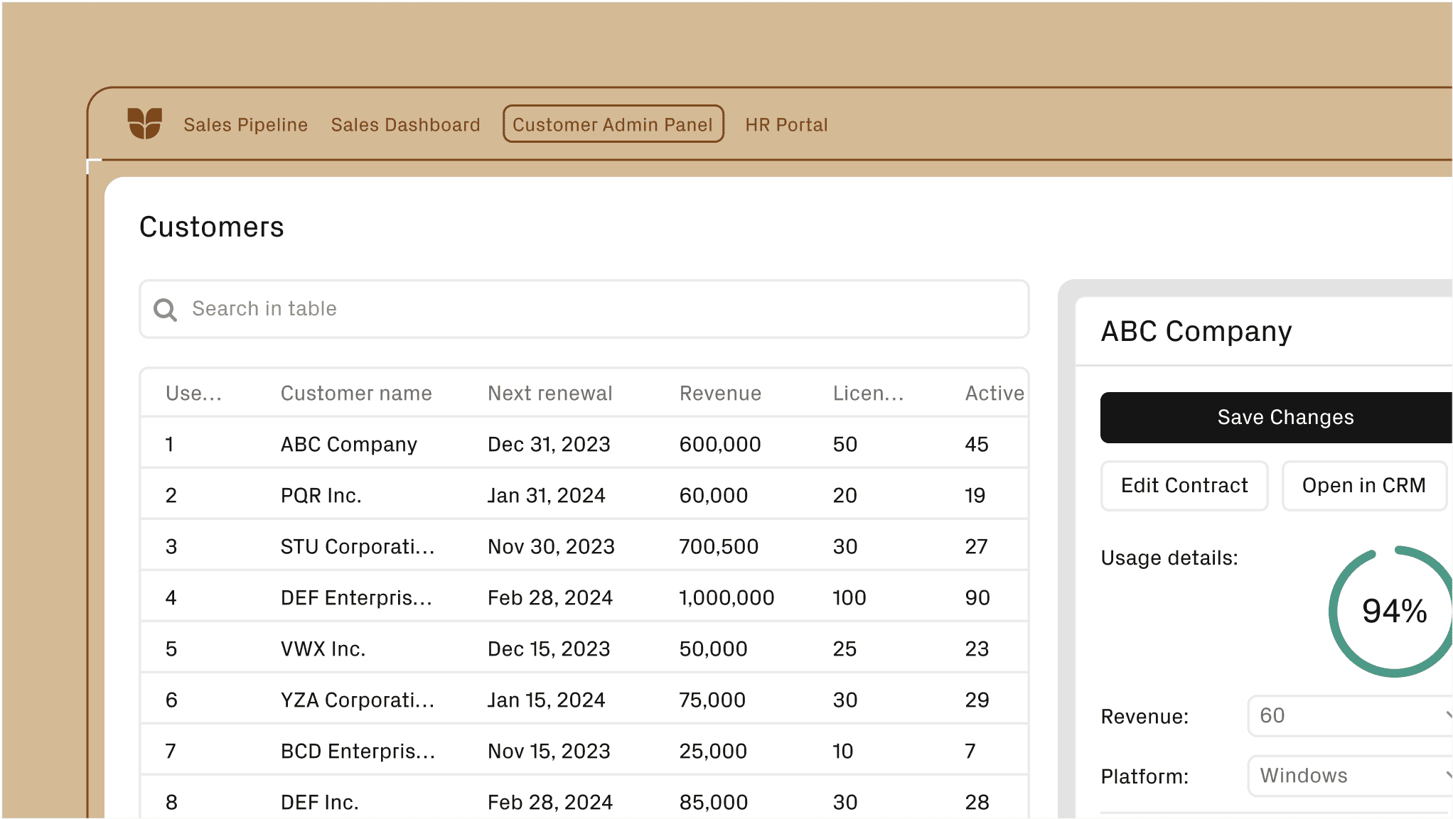Viewport: 1453px width, 819px height.
Task: Expand the truncated Licen... column header
Action: coord(868,393)
